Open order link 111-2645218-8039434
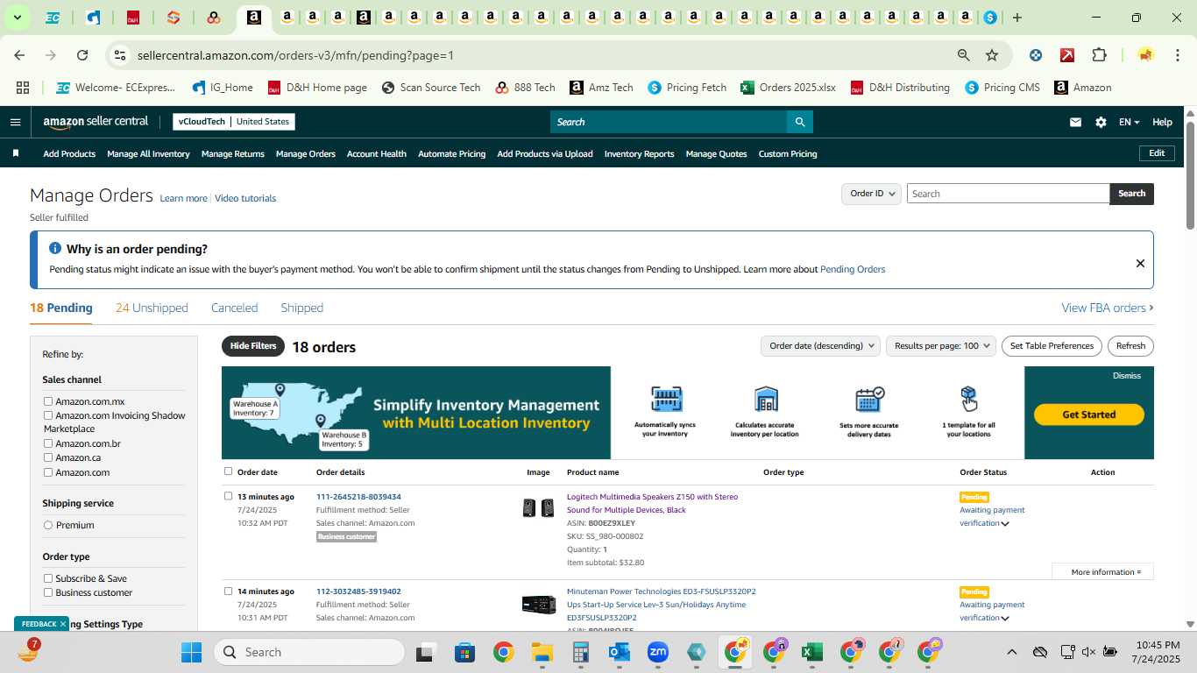Screen dimensions: 1197x673 click(x=358, y=497)
